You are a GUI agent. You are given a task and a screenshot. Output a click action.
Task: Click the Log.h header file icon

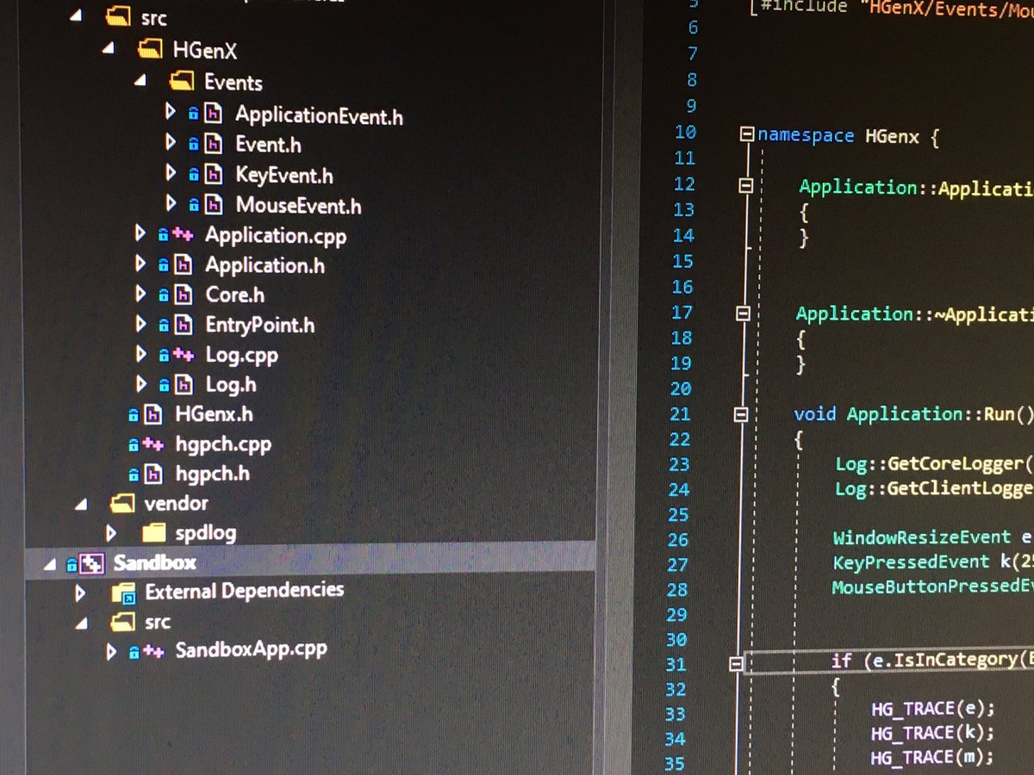(184, 385)
